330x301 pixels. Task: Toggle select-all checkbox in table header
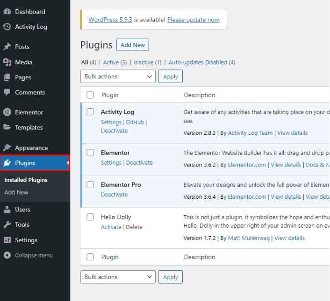(x=90, y=95)
